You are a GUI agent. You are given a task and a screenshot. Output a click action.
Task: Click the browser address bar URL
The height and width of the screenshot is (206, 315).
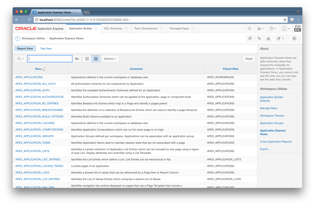tap(85, 20)
